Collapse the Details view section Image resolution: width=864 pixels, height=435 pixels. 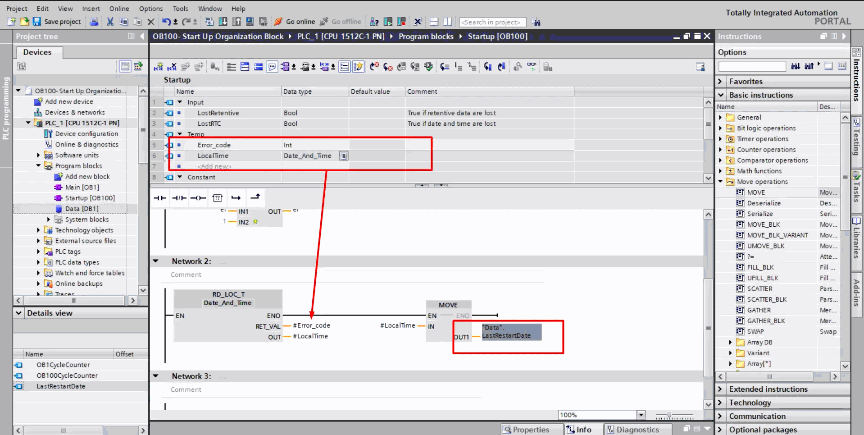pos(18,313)
